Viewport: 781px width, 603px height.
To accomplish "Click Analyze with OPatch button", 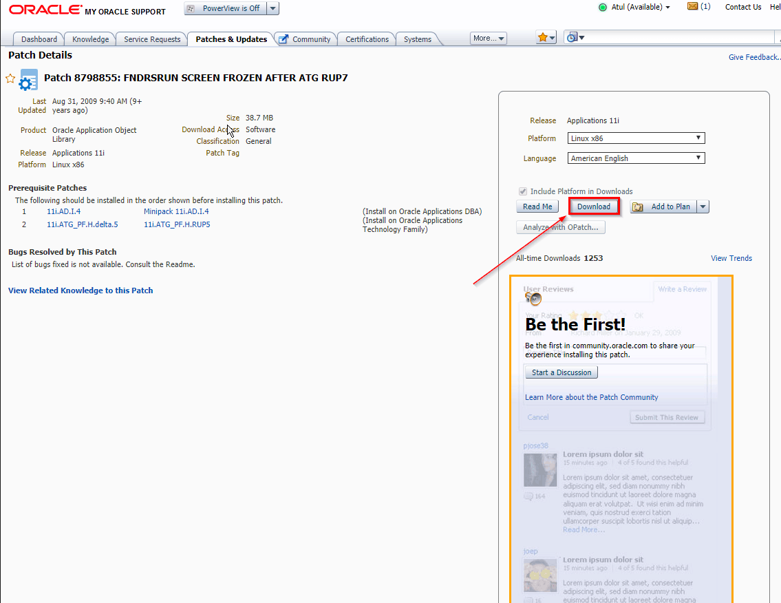I will click(560, 227).
